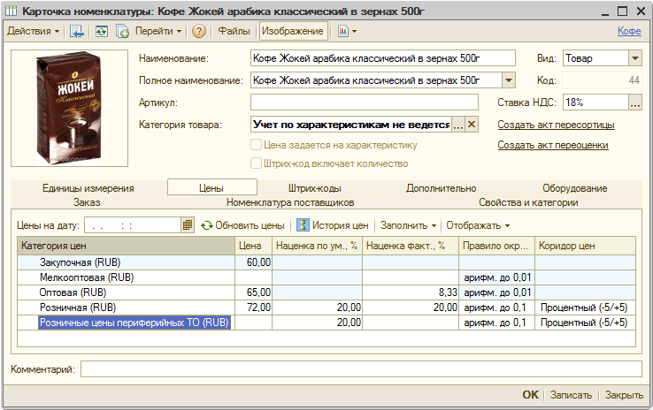Switch to the Дополнительно tab
This screenshot has height=410, width=653.
pos(441,188)
